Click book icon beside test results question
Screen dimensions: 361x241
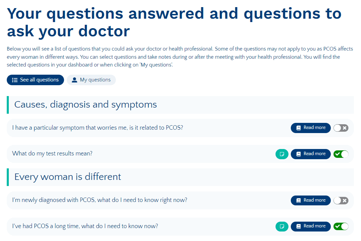tap(299, 154)
